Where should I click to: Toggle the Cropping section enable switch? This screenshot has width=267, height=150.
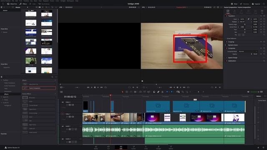click(227, 42)
